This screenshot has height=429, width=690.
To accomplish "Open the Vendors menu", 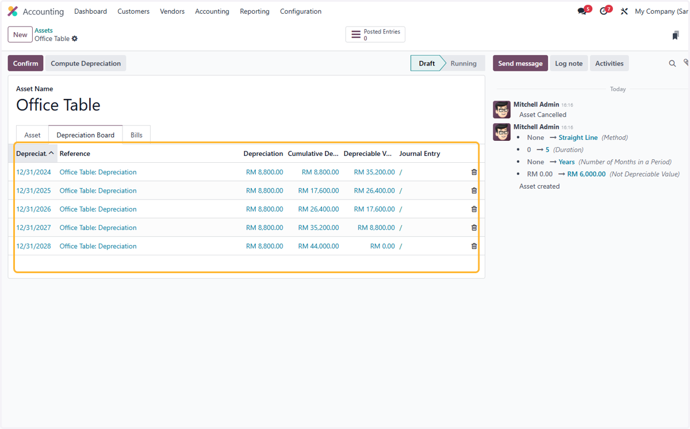I will coord(172,12).
